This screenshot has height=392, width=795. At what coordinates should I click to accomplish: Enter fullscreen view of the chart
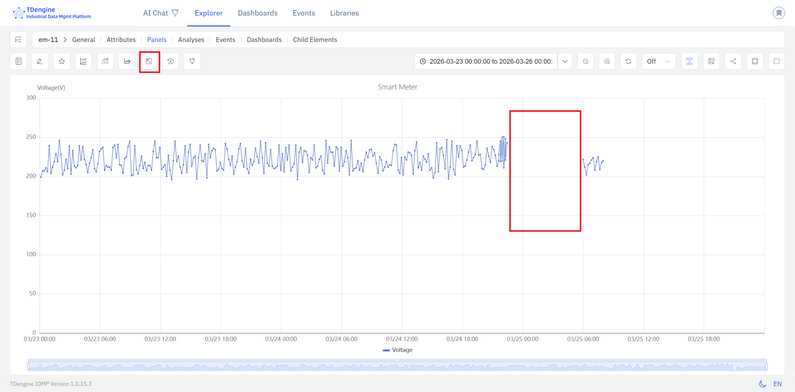(755, 61)
